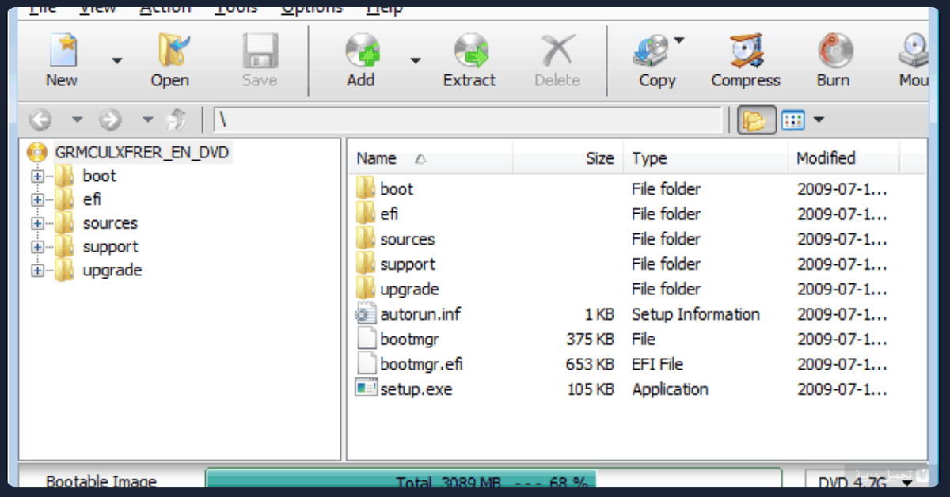
Task: Select the bootmgr.efi file
Action: pos(422,365)
